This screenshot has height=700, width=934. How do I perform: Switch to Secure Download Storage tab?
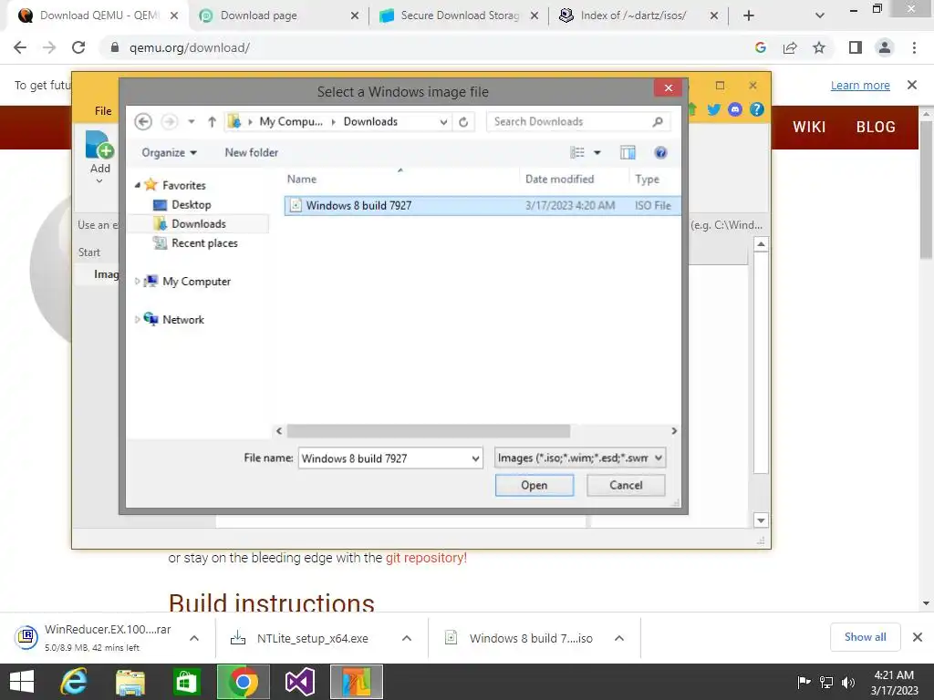[458, 15]
